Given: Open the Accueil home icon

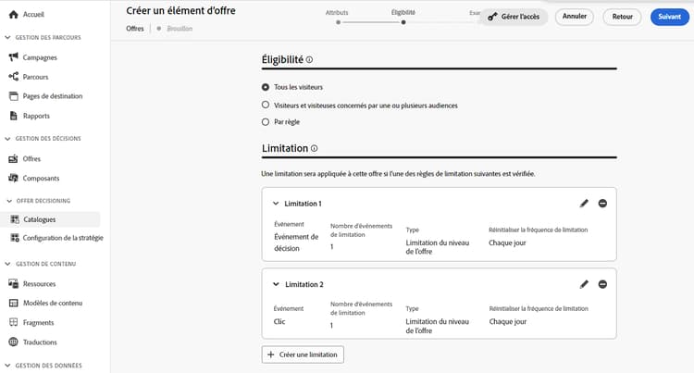Looking at the screenshot, I should pyautogui.click(x=14, y=15).
